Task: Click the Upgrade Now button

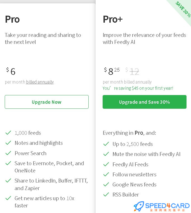Action: pyautogui.click(x=47, y=102)
